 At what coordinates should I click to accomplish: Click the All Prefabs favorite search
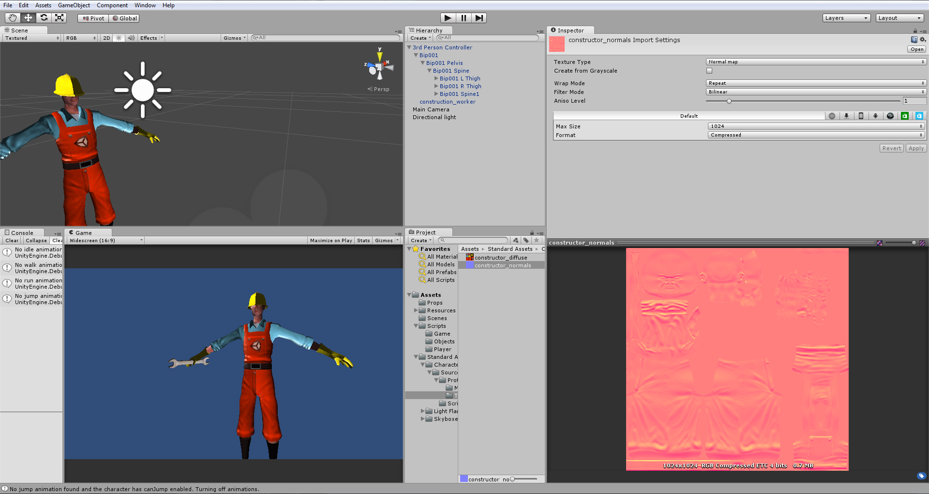pos(438,272)
